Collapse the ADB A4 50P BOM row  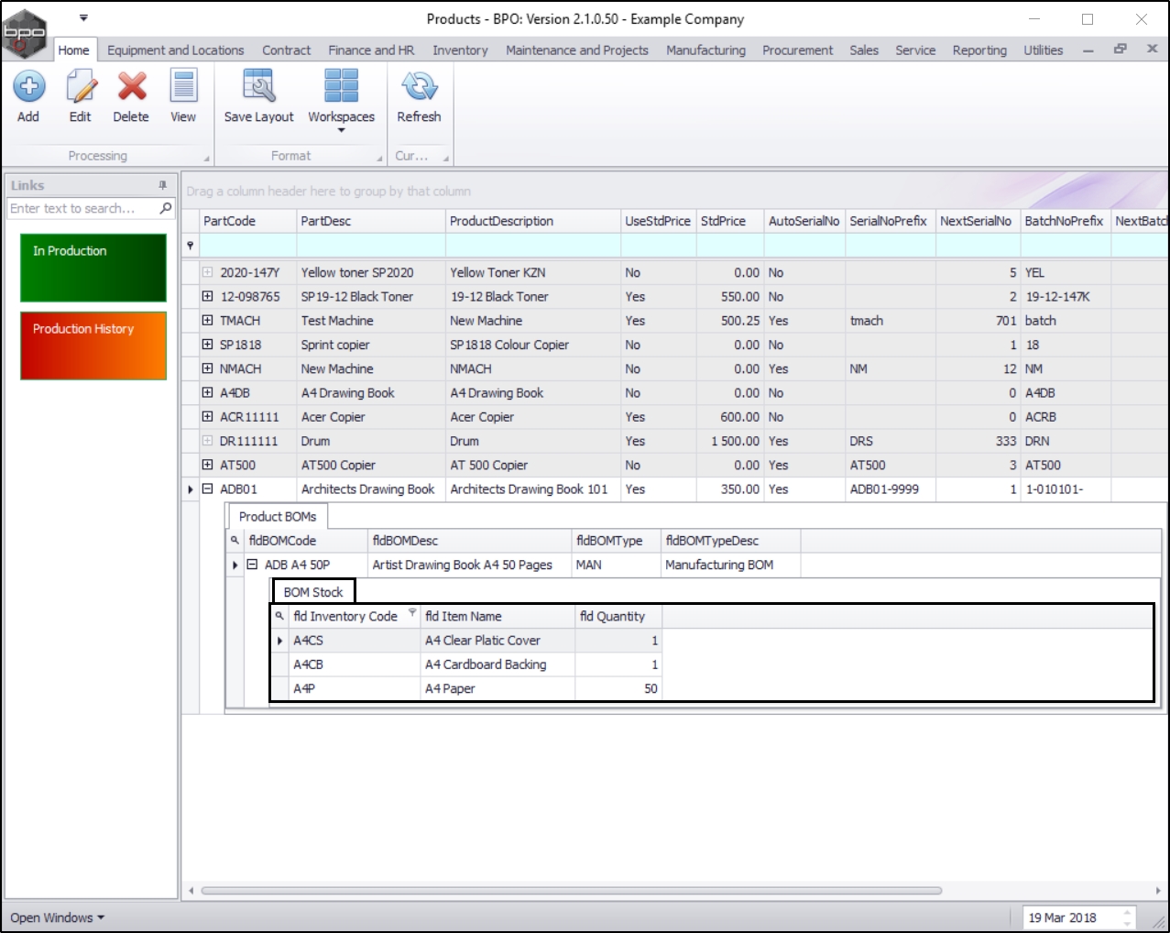coord(252,565)
